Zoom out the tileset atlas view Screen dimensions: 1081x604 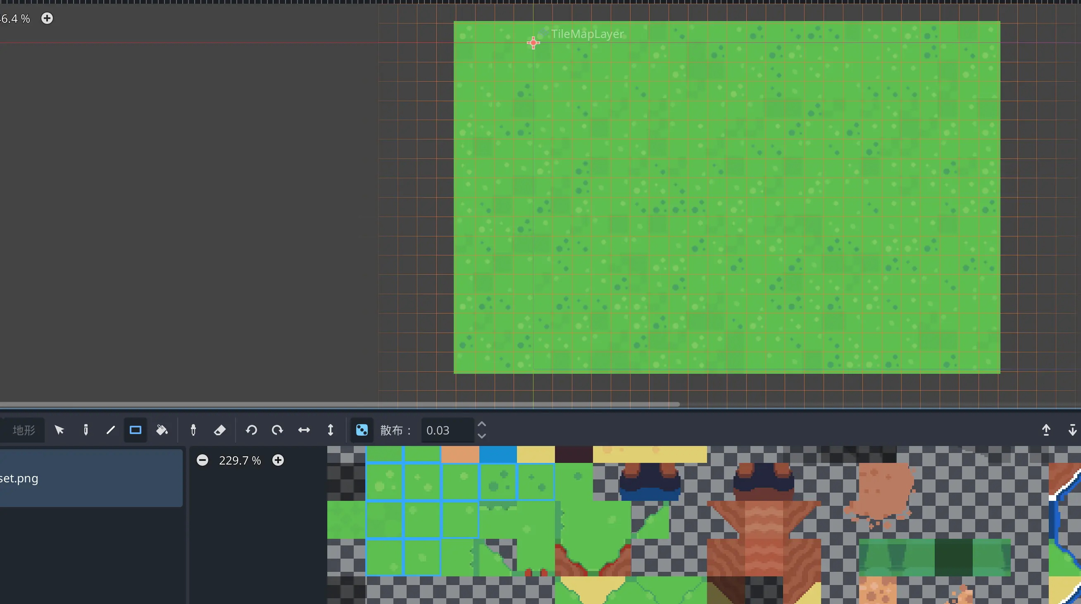coord(202,460)
